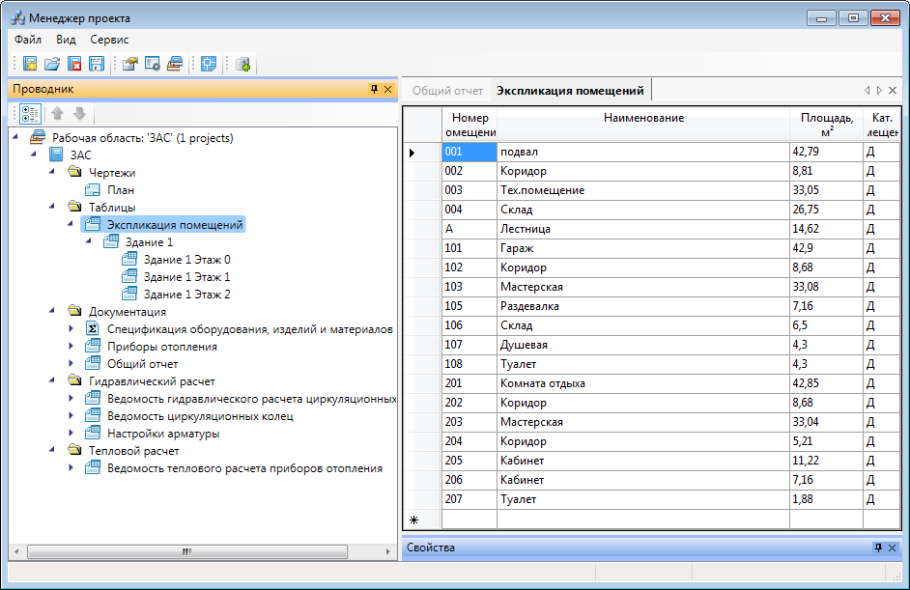Click the open folder toolbar icon
910x590 pixels.
(52, 63)
